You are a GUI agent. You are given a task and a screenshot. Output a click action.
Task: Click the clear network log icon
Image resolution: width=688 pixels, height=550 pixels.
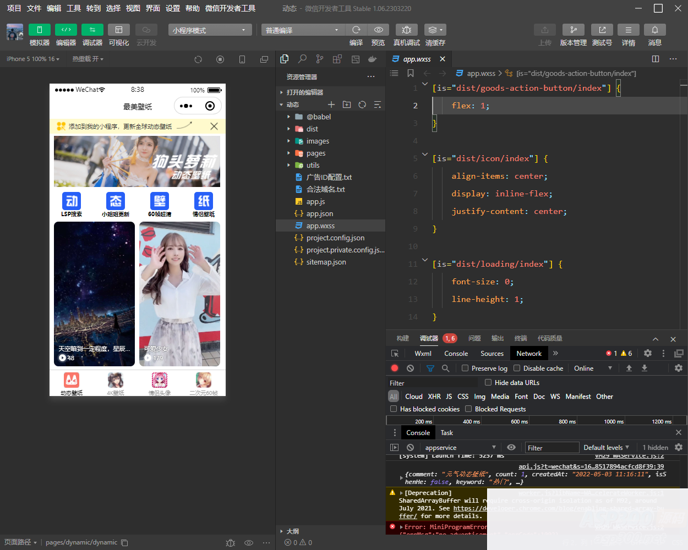pos(410,368)
